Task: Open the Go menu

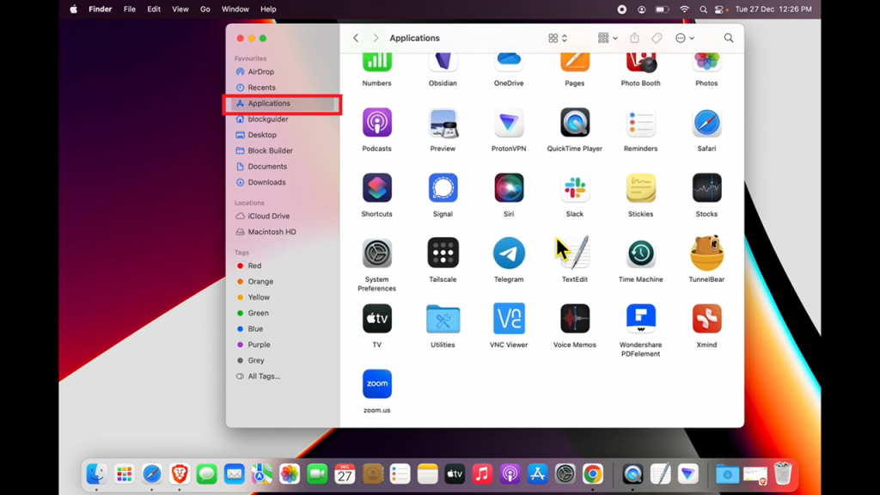Action: 205,9
